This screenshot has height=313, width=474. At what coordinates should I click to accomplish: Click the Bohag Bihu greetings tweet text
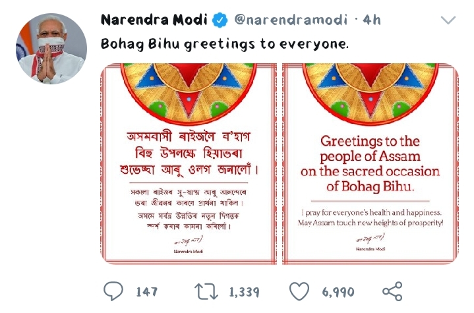coord(225,44)
